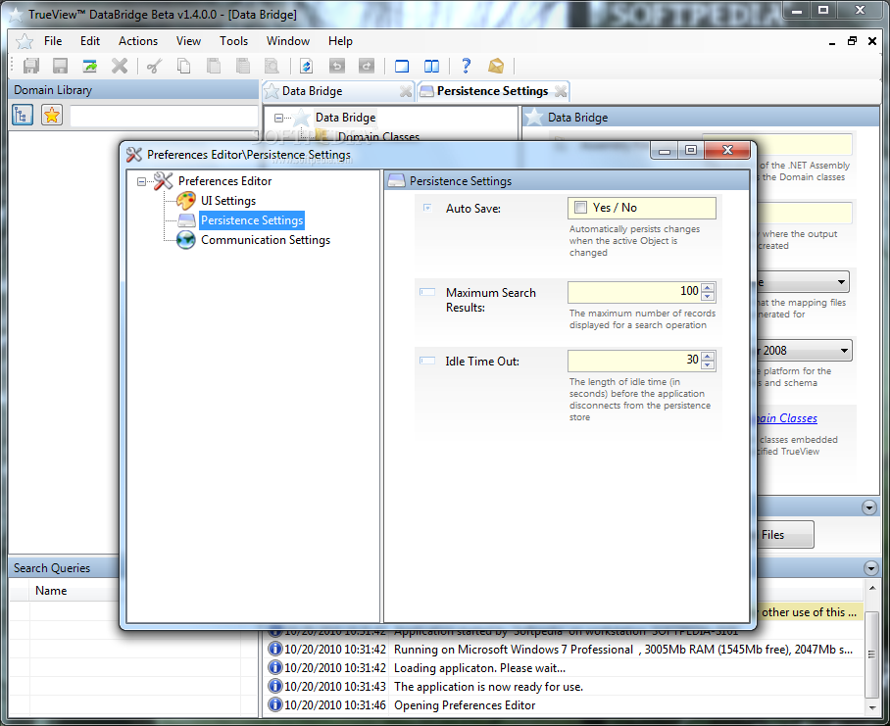Image resolution: width=890 pixels, height=726 pixels.
Task: Increase Maximum Search Results value
Action: (708, 288)
